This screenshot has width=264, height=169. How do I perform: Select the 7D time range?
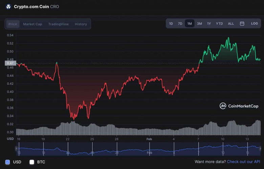pos(180,24)
